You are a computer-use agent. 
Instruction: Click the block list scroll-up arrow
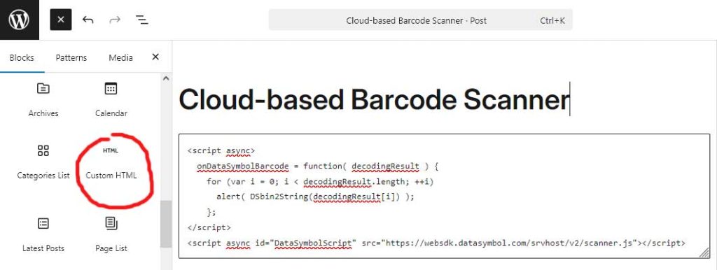(166, 78)
